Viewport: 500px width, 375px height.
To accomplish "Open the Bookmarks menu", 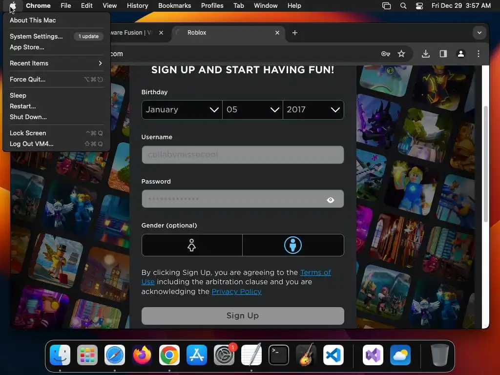I will 174,6.
